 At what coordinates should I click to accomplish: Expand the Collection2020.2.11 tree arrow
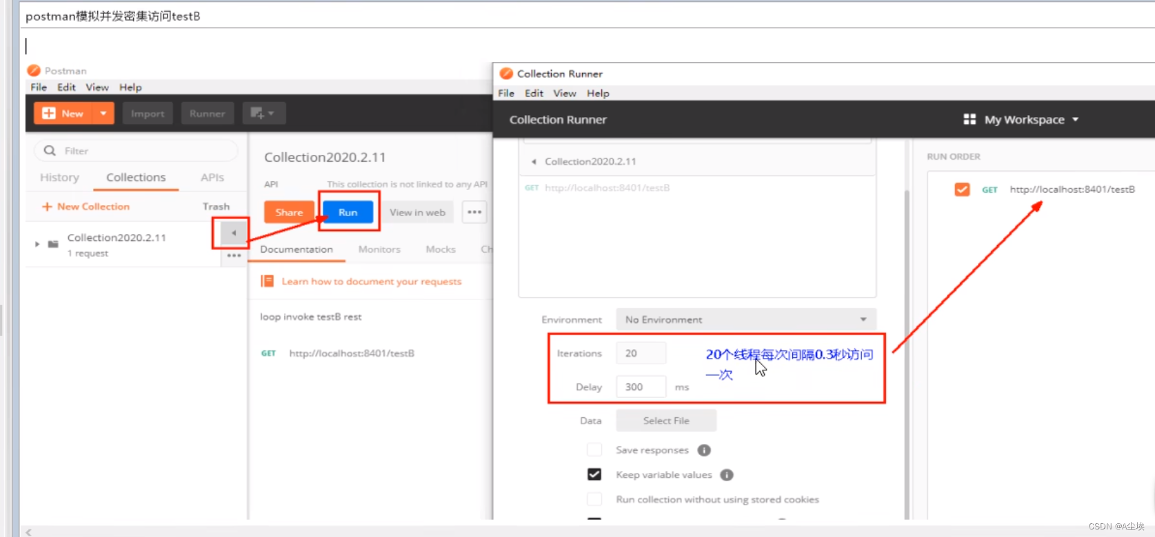click(x=37, y=244)
